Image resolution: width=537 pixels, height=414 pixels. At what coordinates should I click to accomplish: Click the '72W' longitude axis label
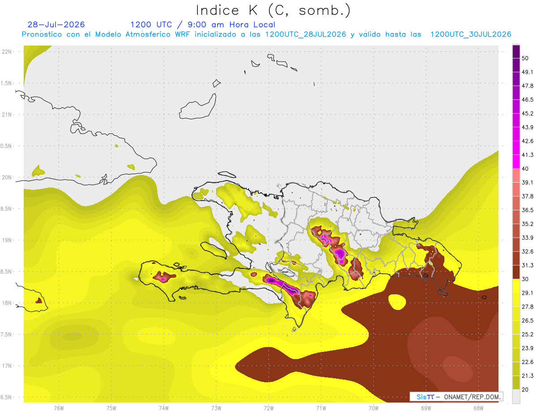point(268,408)
